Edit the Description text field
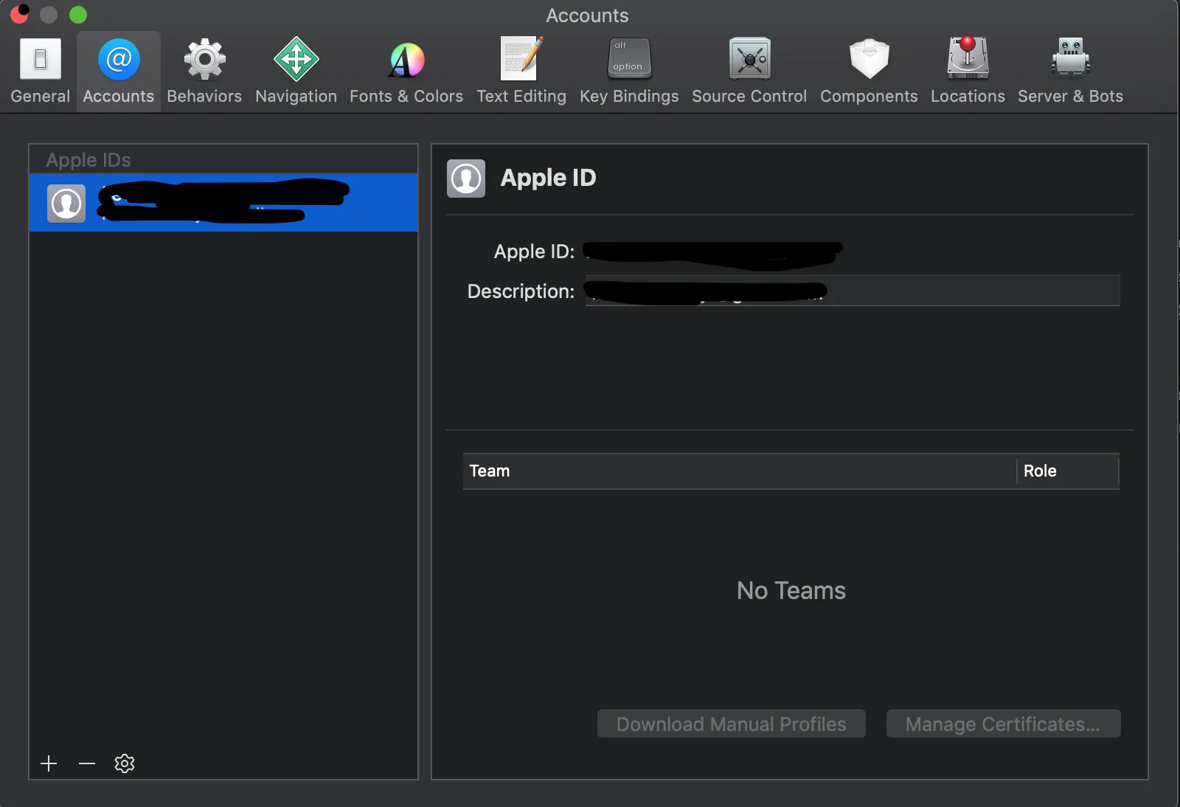Screen dimensions: 1180x807 (x=853, y=291)
